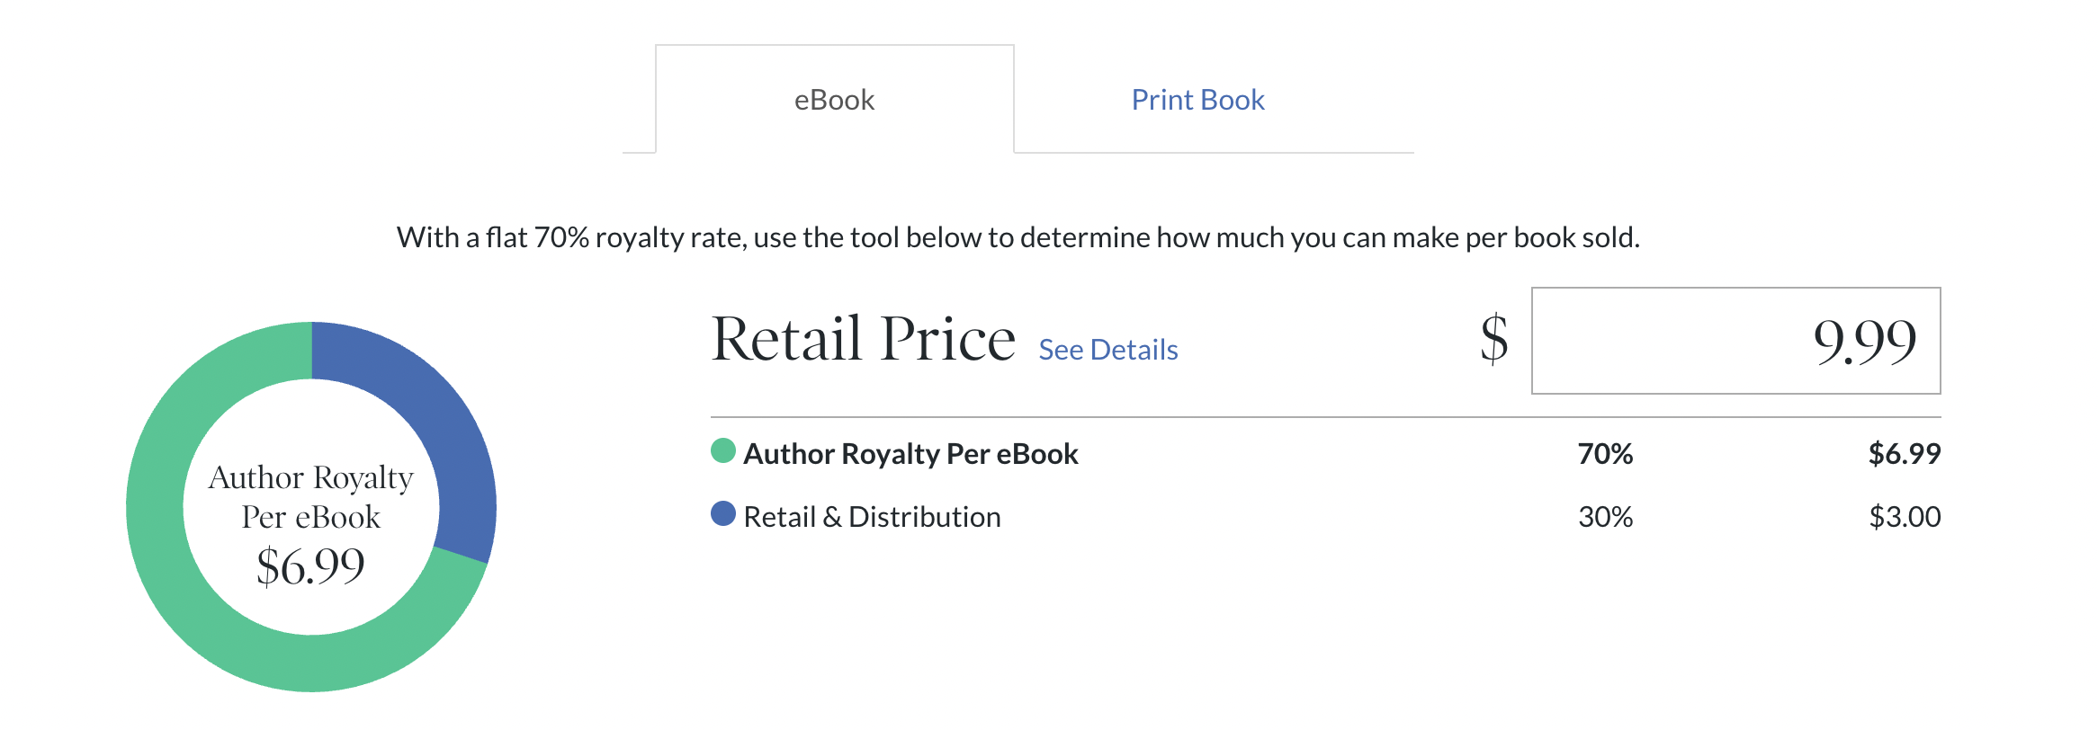Click the 70% royalty percentage value

point(1605,454)
